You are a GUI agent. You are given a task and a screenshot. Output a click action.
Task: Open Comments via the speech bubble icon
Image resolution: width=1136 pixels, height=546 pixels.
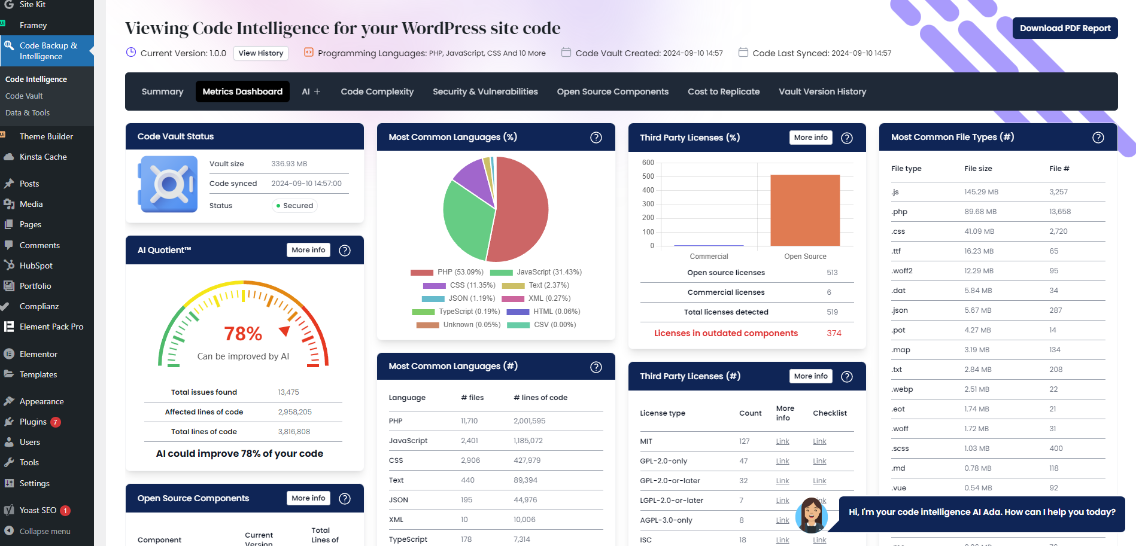8,245
